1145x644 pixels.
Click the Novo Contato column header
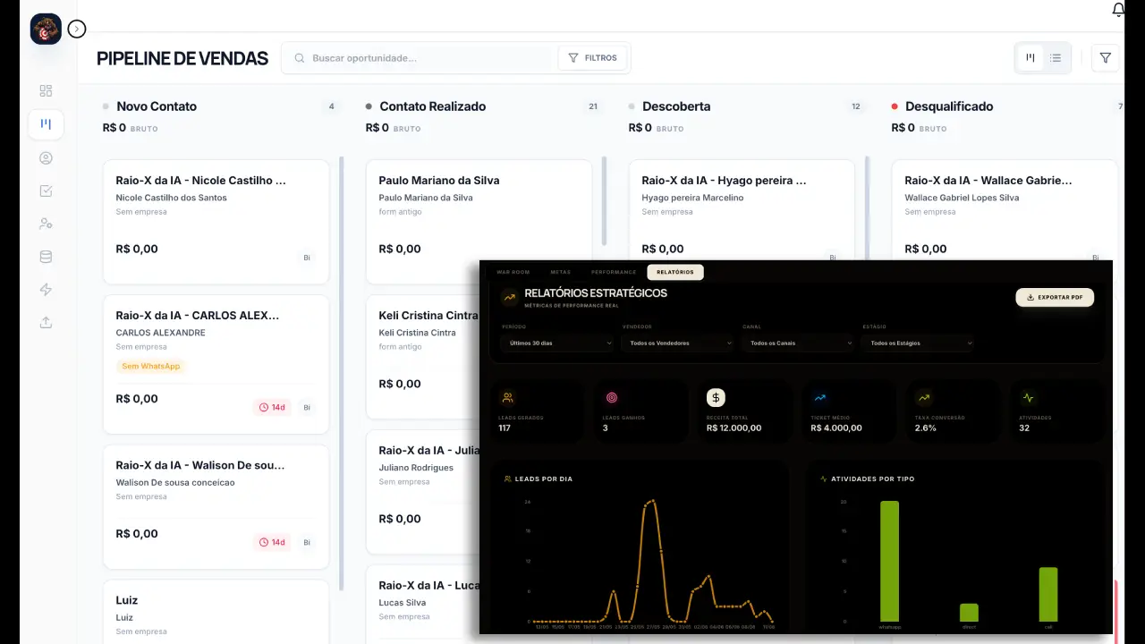pyautogui.click(x=157, y=106)
